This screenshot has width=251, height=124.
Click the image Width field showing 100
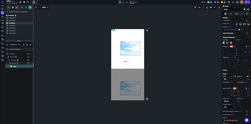coord(229,79)
